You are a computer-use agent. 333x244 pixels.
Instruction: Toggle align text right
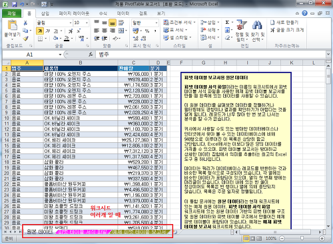coord(113,31)
